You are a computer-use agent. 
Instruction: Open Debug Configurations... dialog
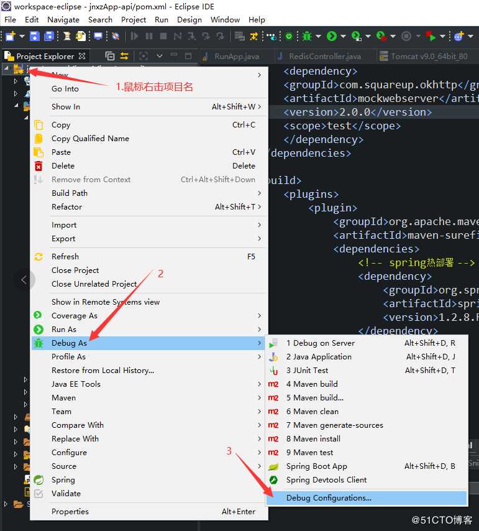367,498
